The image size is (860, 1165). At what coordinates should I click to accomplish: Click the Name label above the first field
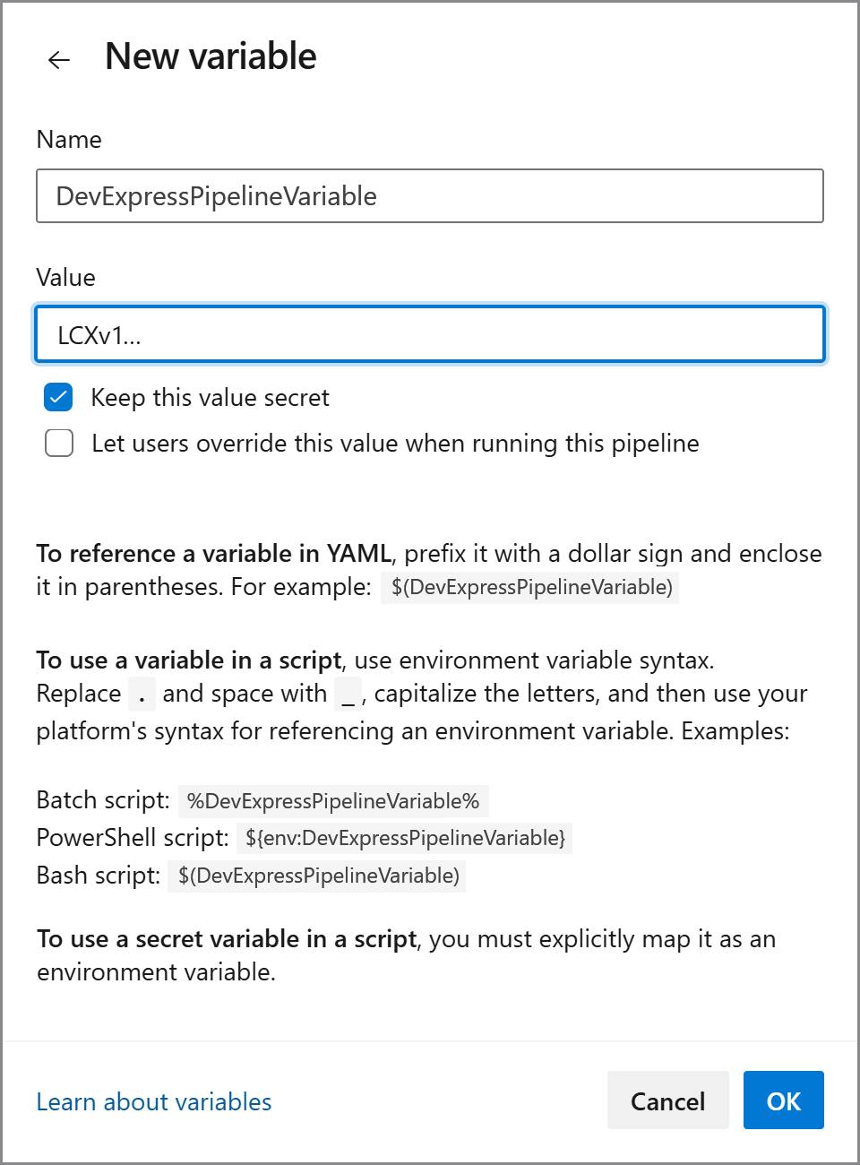[x=69, y=140]
